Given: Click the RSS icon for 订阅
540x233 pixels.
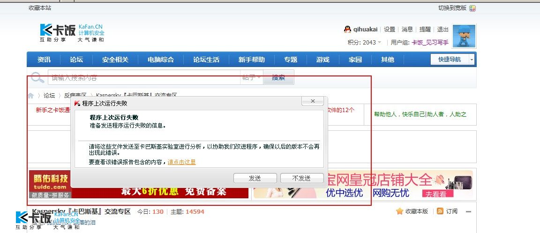Looking at the screenshot, I should point(440,211).
